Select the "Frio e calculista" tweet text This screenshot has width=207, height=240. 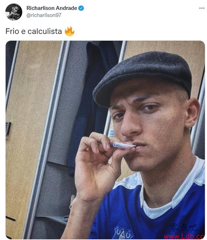34,32
